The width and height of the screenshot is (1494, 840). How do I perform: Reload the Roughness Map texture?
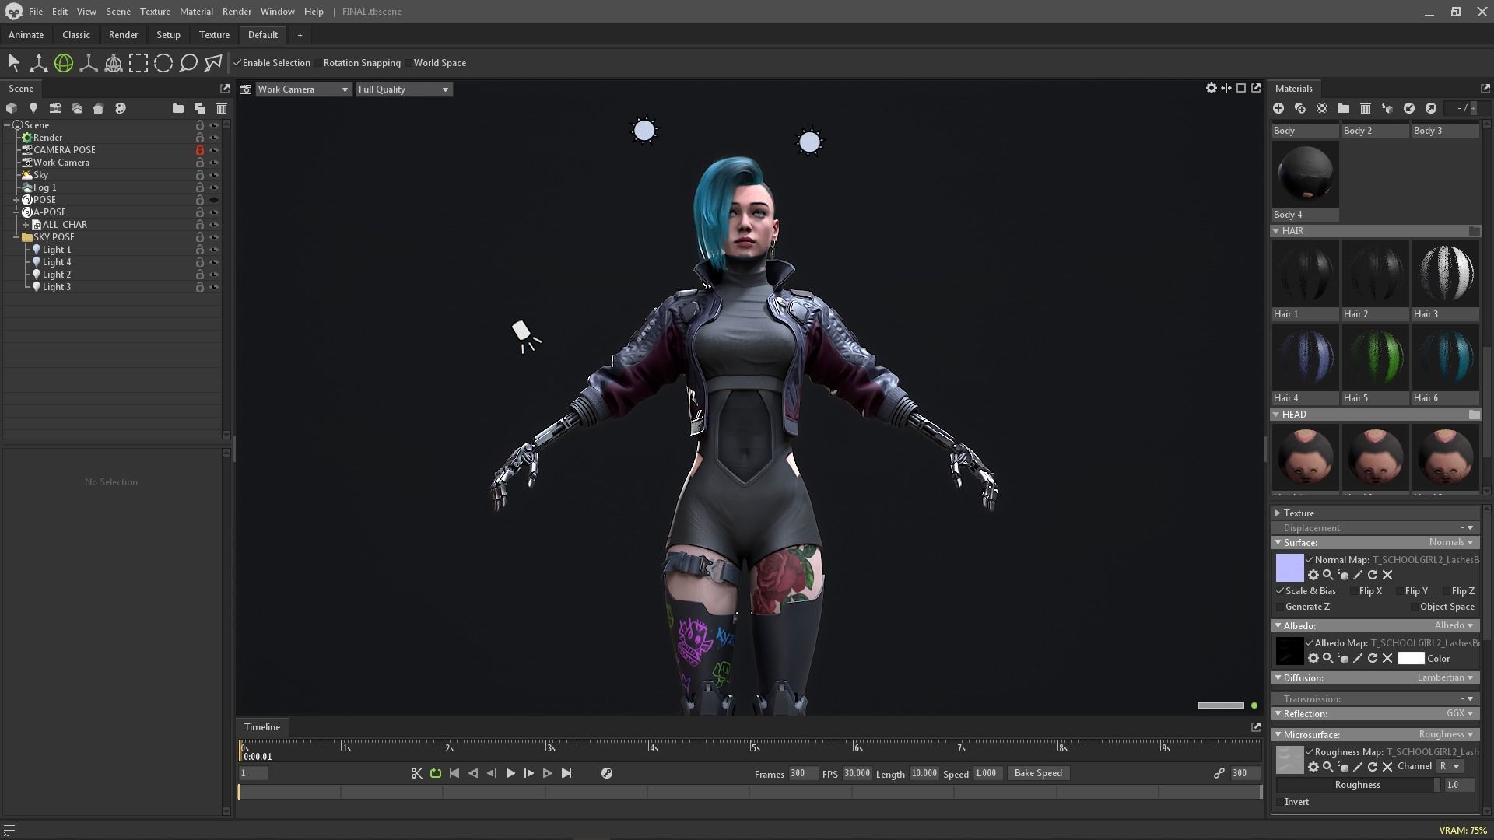pyautogui.click(x=1373, y=767)
